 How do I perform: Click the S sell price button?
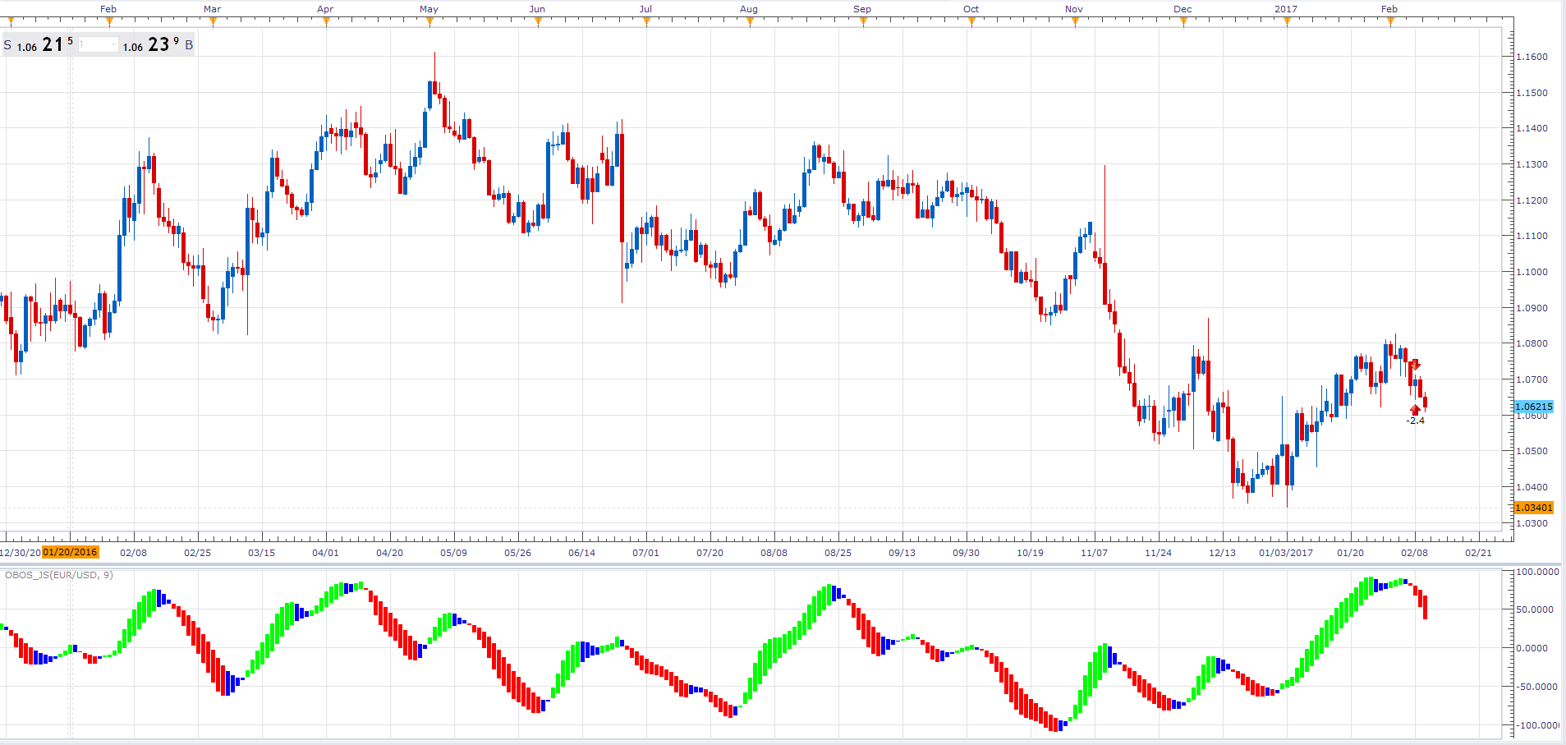(39, 45)
